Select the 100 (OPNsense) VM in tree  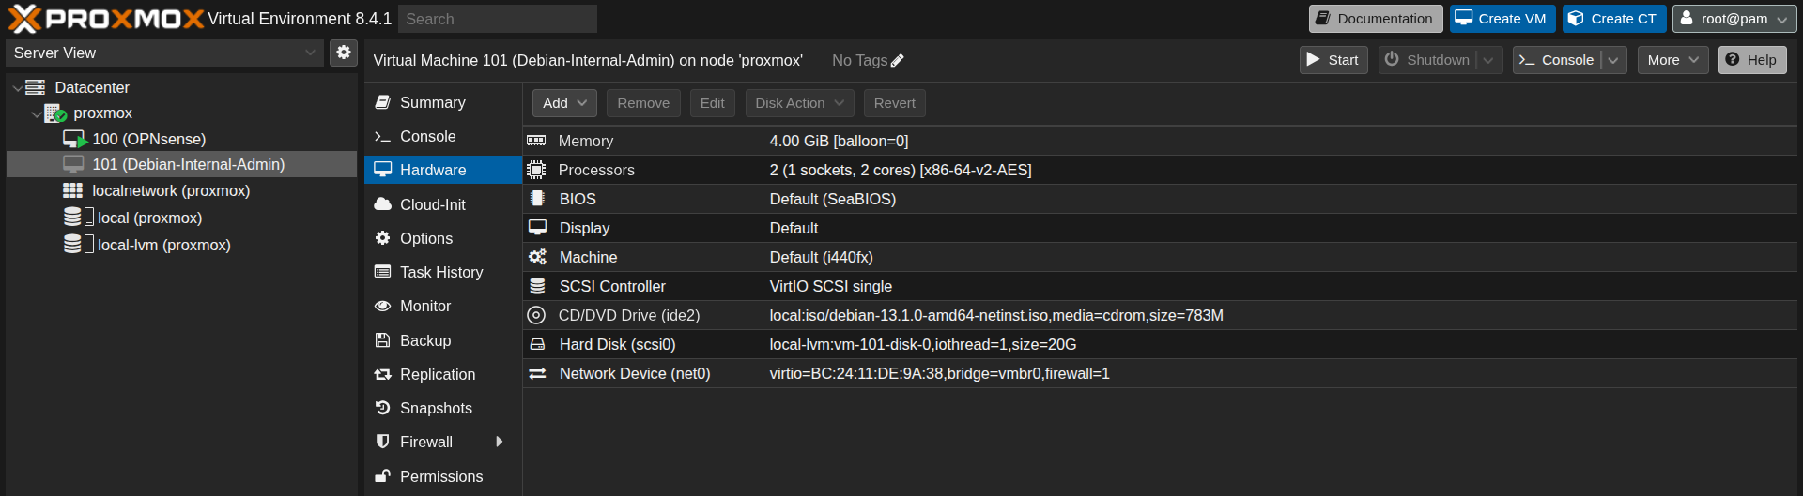pyautogui.click(x=148, y=139)
